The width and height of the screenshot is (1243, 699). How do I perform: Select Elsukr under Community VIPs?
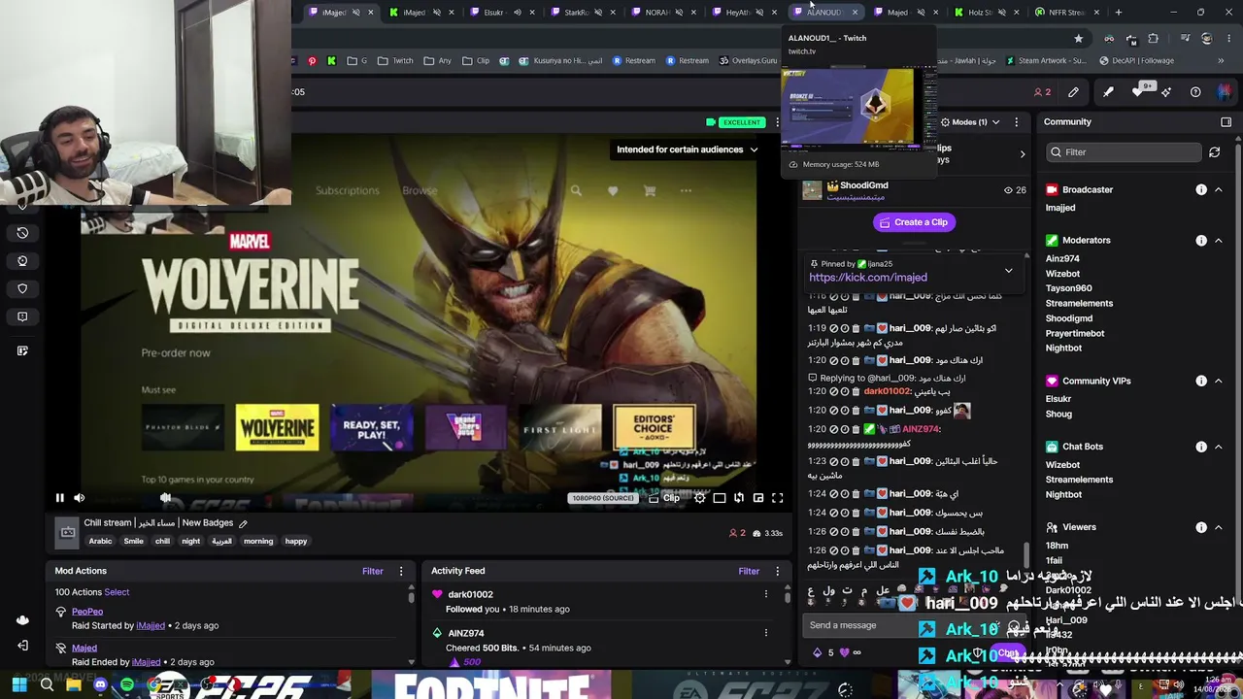click(1058, 399)
